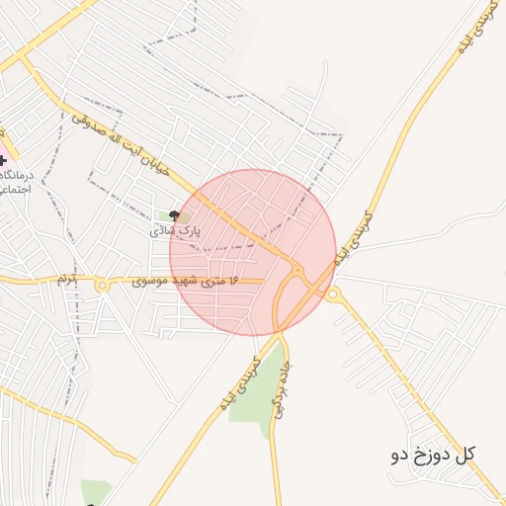Click the center of the red circle

[253, 252]
